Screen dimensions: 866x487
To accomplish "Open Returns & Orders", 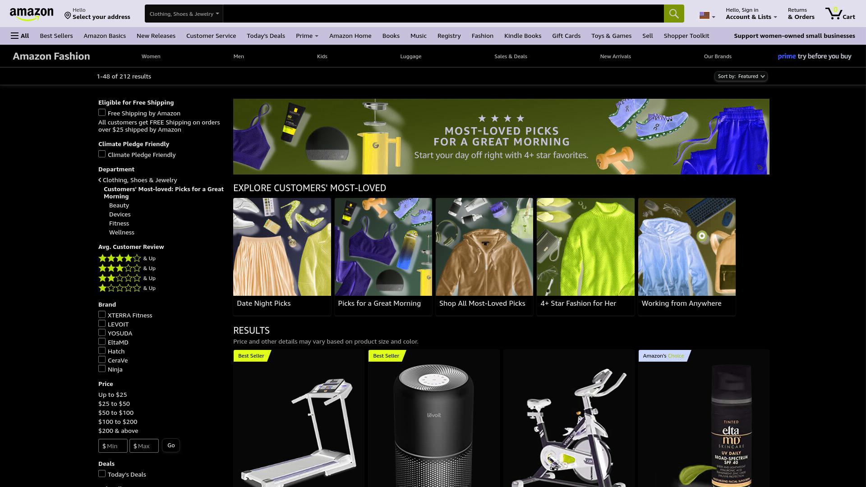I will click(801, 14).
